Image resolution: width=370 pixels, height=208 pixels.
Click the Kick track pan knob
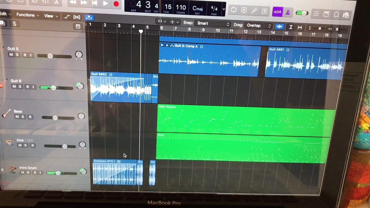[82, 144]
